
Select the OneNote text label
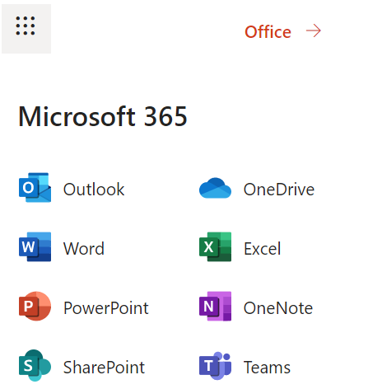click(x=278, y=308)
